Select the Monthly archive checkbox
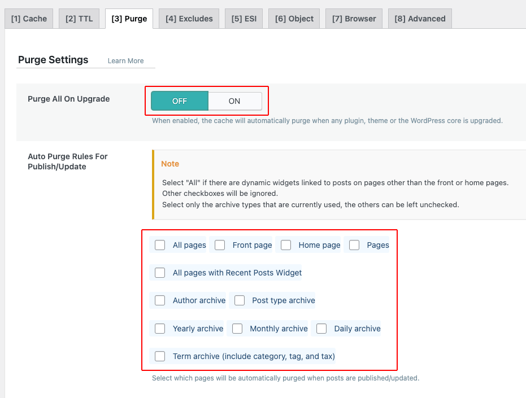Image resolution: width=526 pixels, height=398 pixels. [x=237, y=329]
